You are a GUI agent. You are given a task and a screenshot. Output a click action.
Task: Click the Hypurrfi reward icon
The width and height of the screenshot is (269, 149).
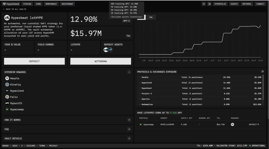[x=7, y=103]
